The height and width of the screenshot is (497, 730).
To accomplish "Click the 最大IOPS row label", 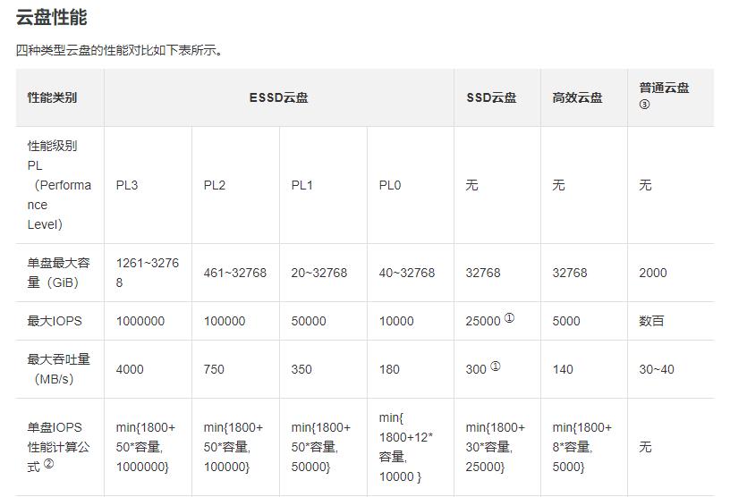I will tap(53, 321).
